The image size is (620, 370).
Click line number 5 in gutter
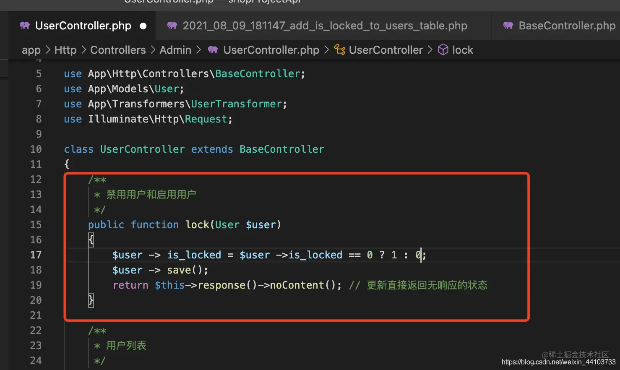[x=39, y=74]
